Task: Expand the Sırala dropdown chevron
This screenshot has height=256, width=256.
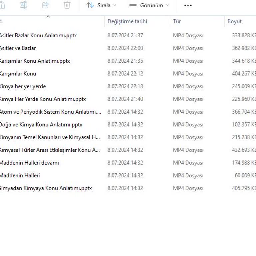Action: (115, 5)
